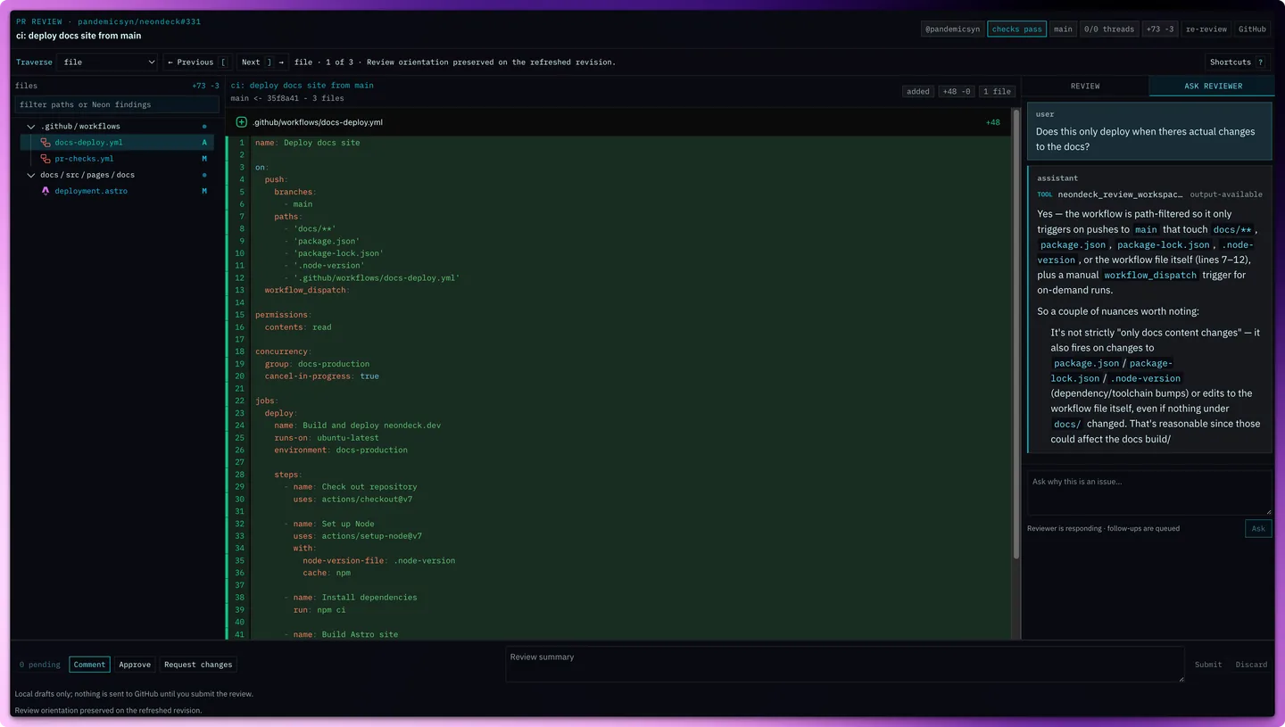Viewport: 1285px width, 727px height.
Task: Click the docs-deploy.yml file icon in tree
Action: coord(46,143)
